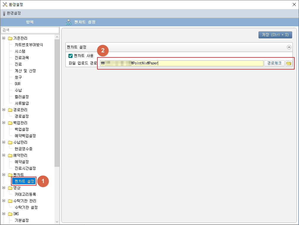Click the 기준관리 folder icon
This screenshot has height=225, width=299.
[10, 38]
